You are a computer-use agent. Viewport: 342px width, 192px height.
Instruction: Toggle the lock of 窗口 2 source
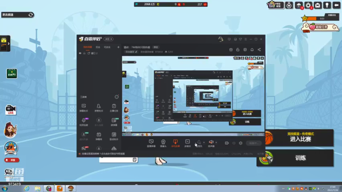84,53
